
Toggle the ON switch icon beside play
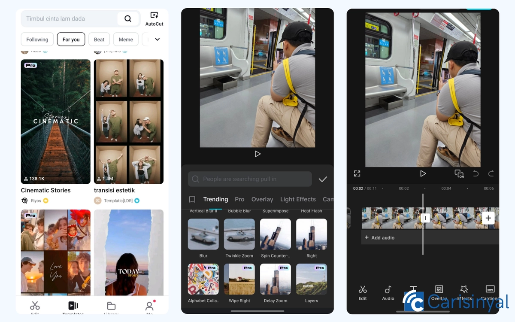pos(459,173)
